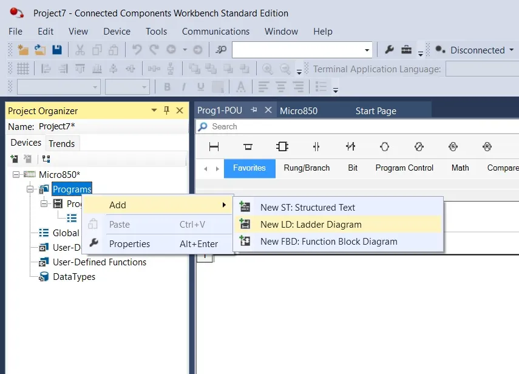Toggle the pin on the Prog1-POU tab
The height and width of the screenshot is (374, 519).
click(x=254, y=110)
